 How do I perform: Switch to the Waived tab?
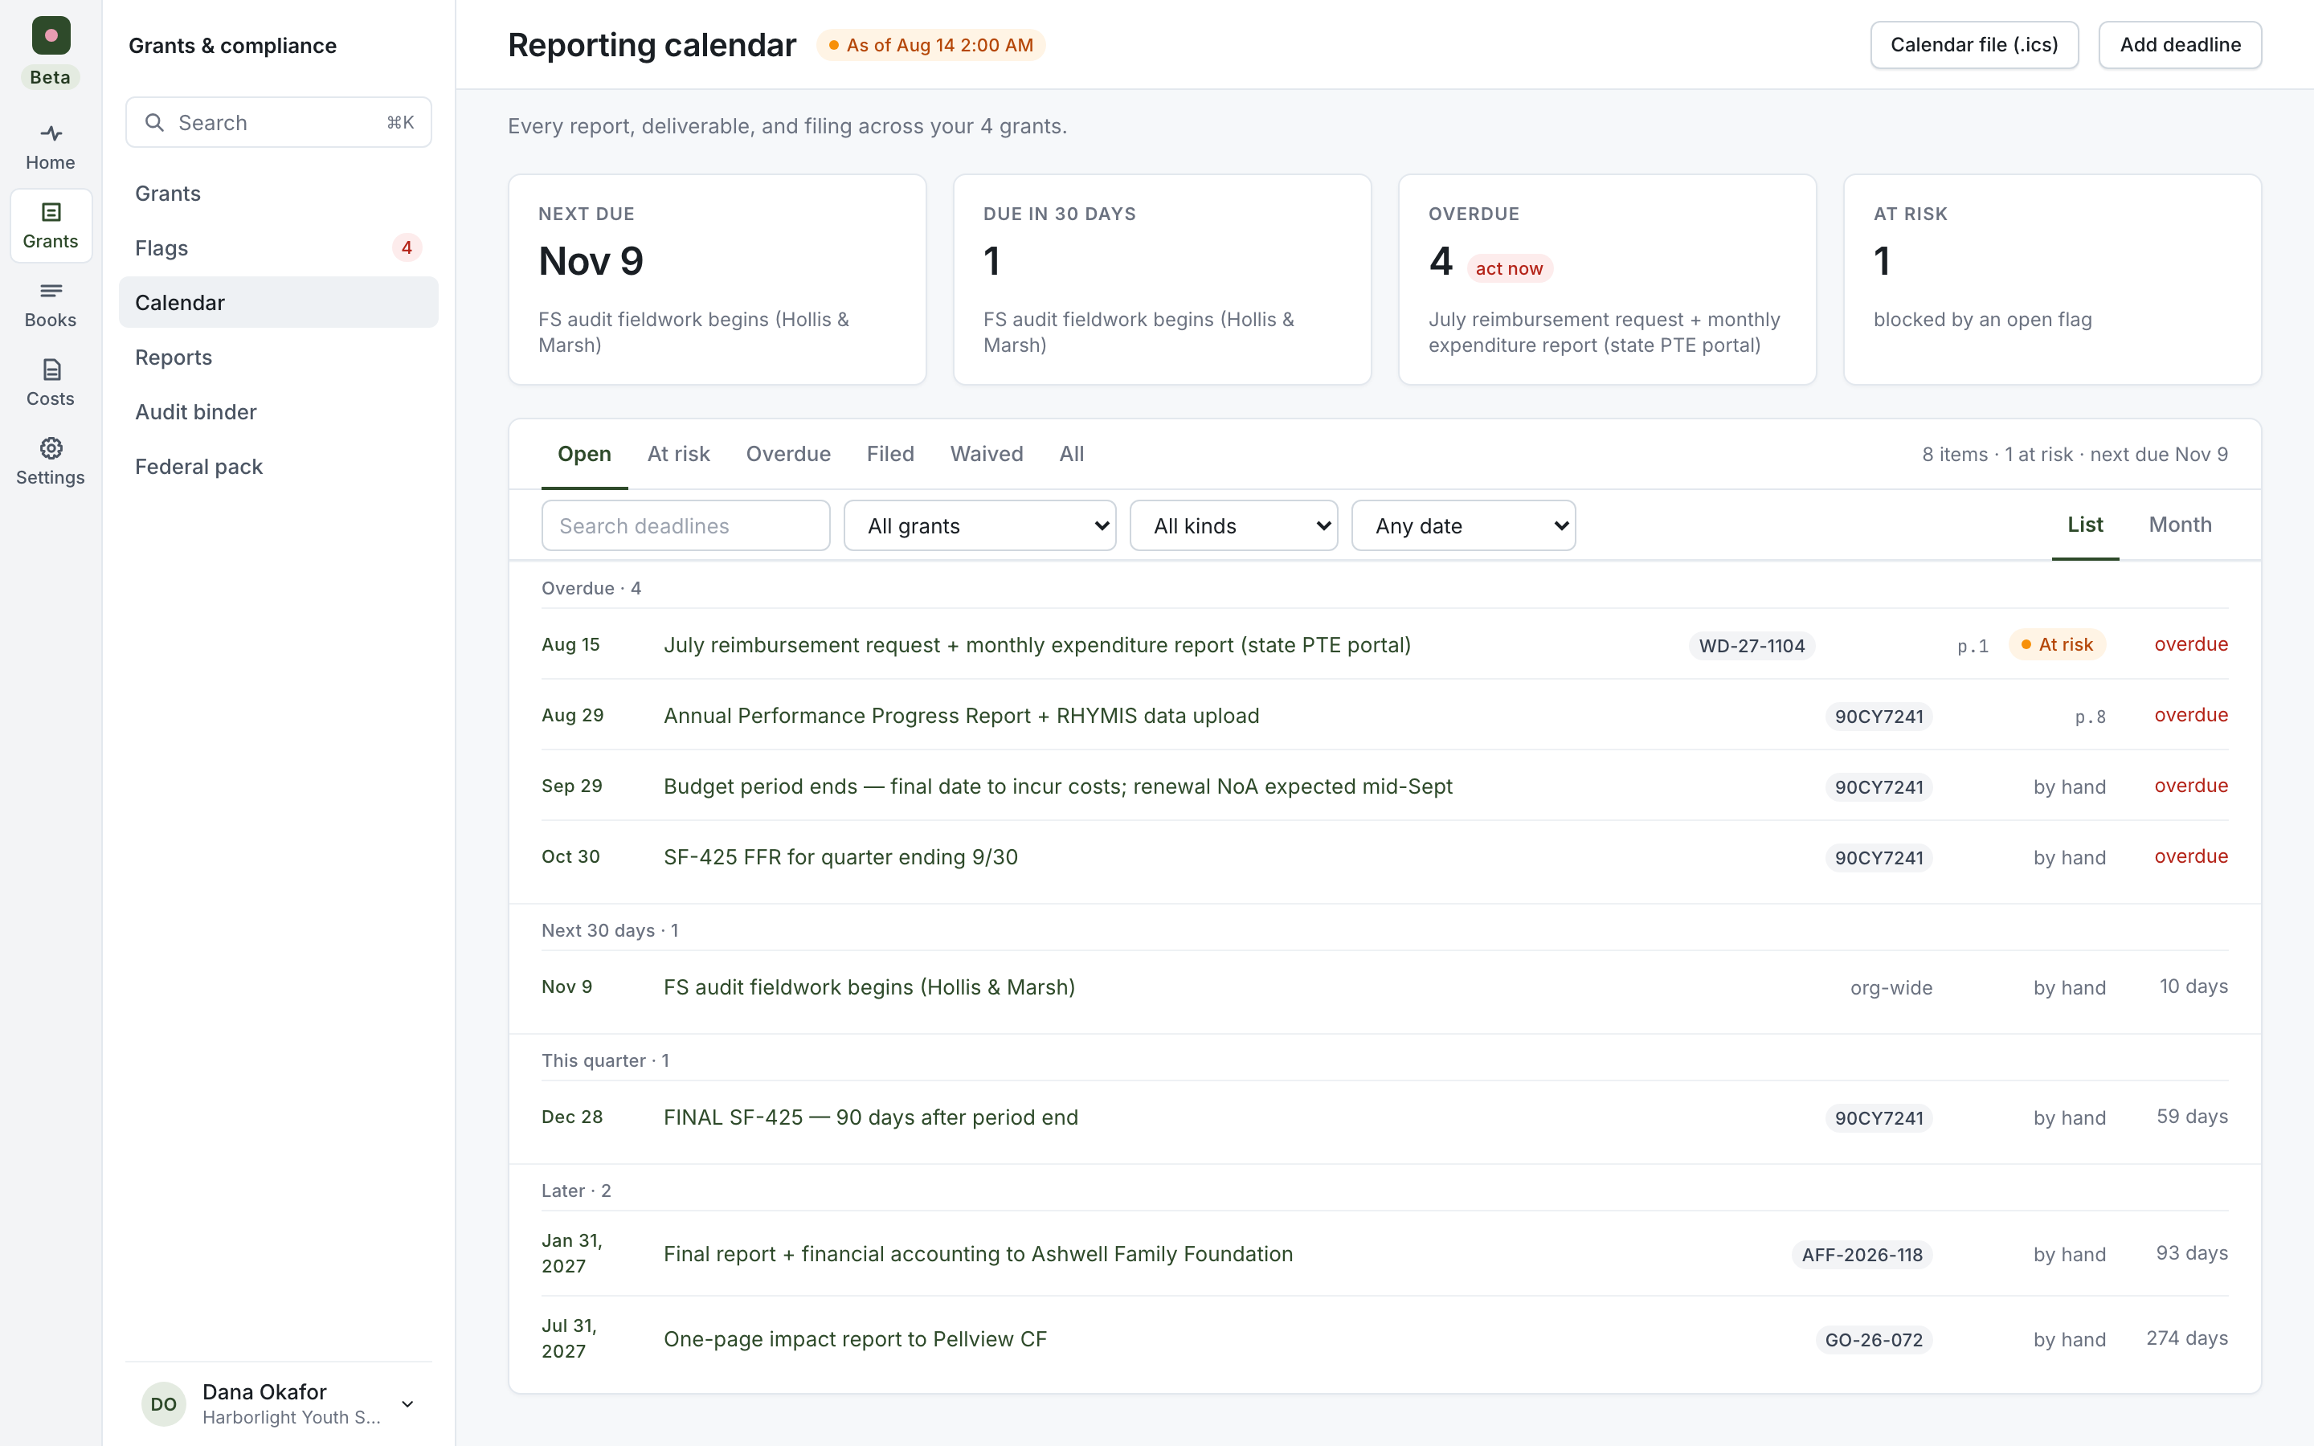986,454
